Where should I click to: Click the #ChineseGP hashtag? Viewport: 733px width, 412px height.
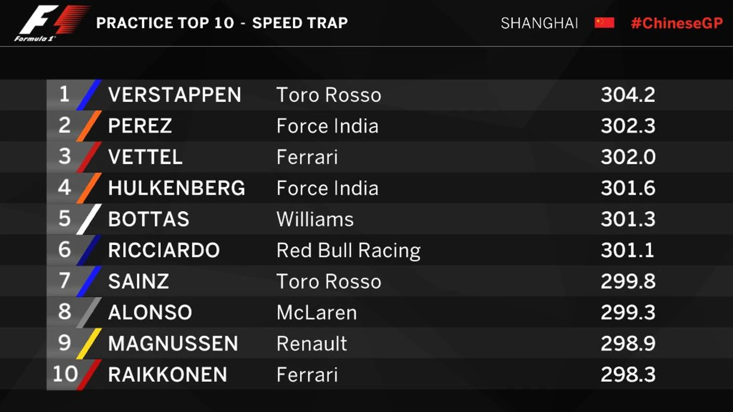point(676,23)
